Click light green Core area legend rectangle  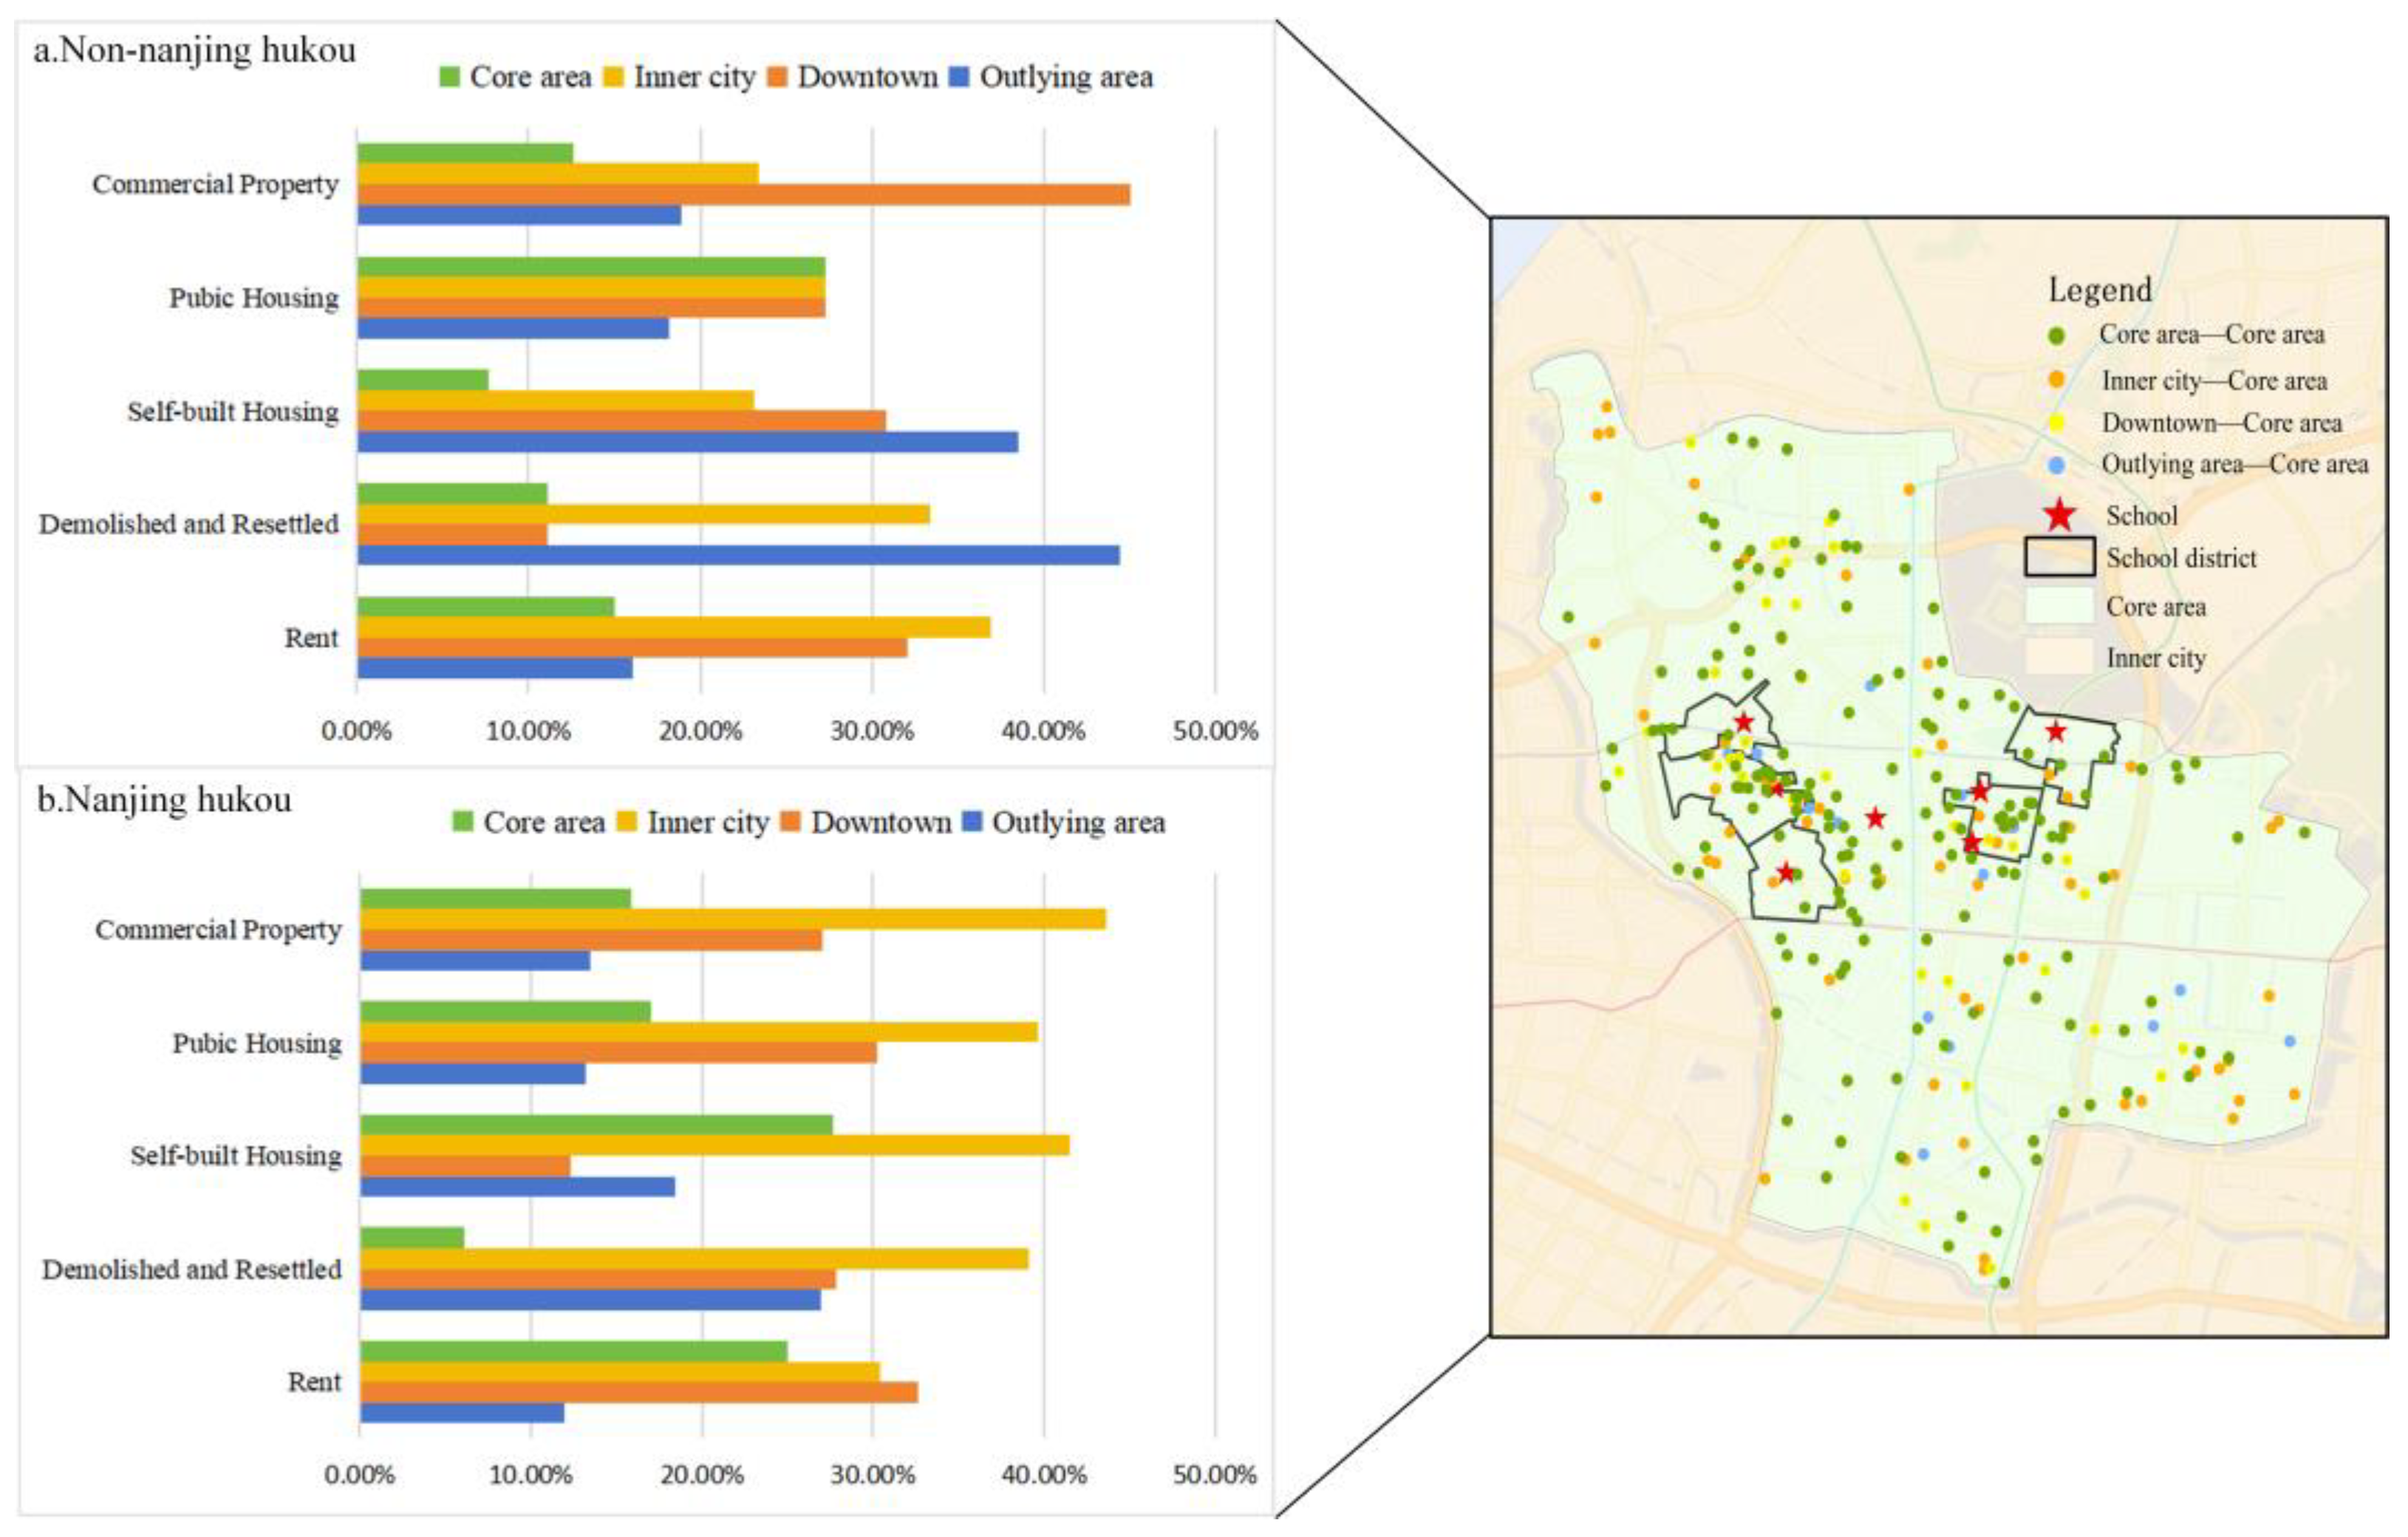(2059, 606)
